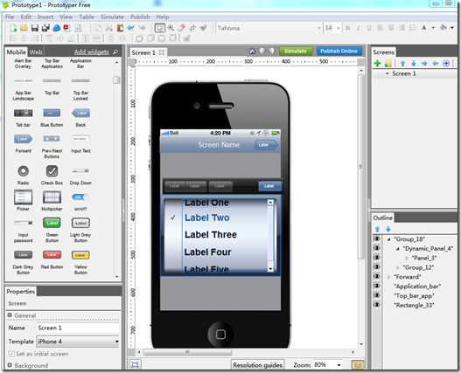Open a file with the folder icon
The image size is (461, 373).
[x=24, y=28]
